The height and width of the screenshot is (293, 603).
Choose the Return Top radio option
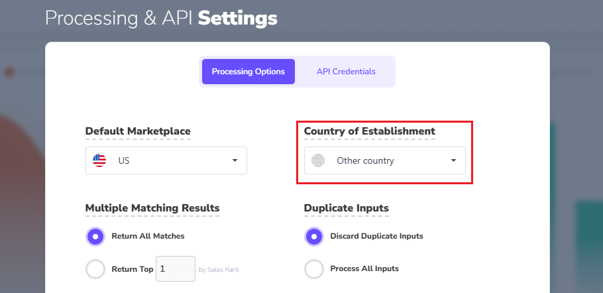pyautogui.click(x=95, y=269)
